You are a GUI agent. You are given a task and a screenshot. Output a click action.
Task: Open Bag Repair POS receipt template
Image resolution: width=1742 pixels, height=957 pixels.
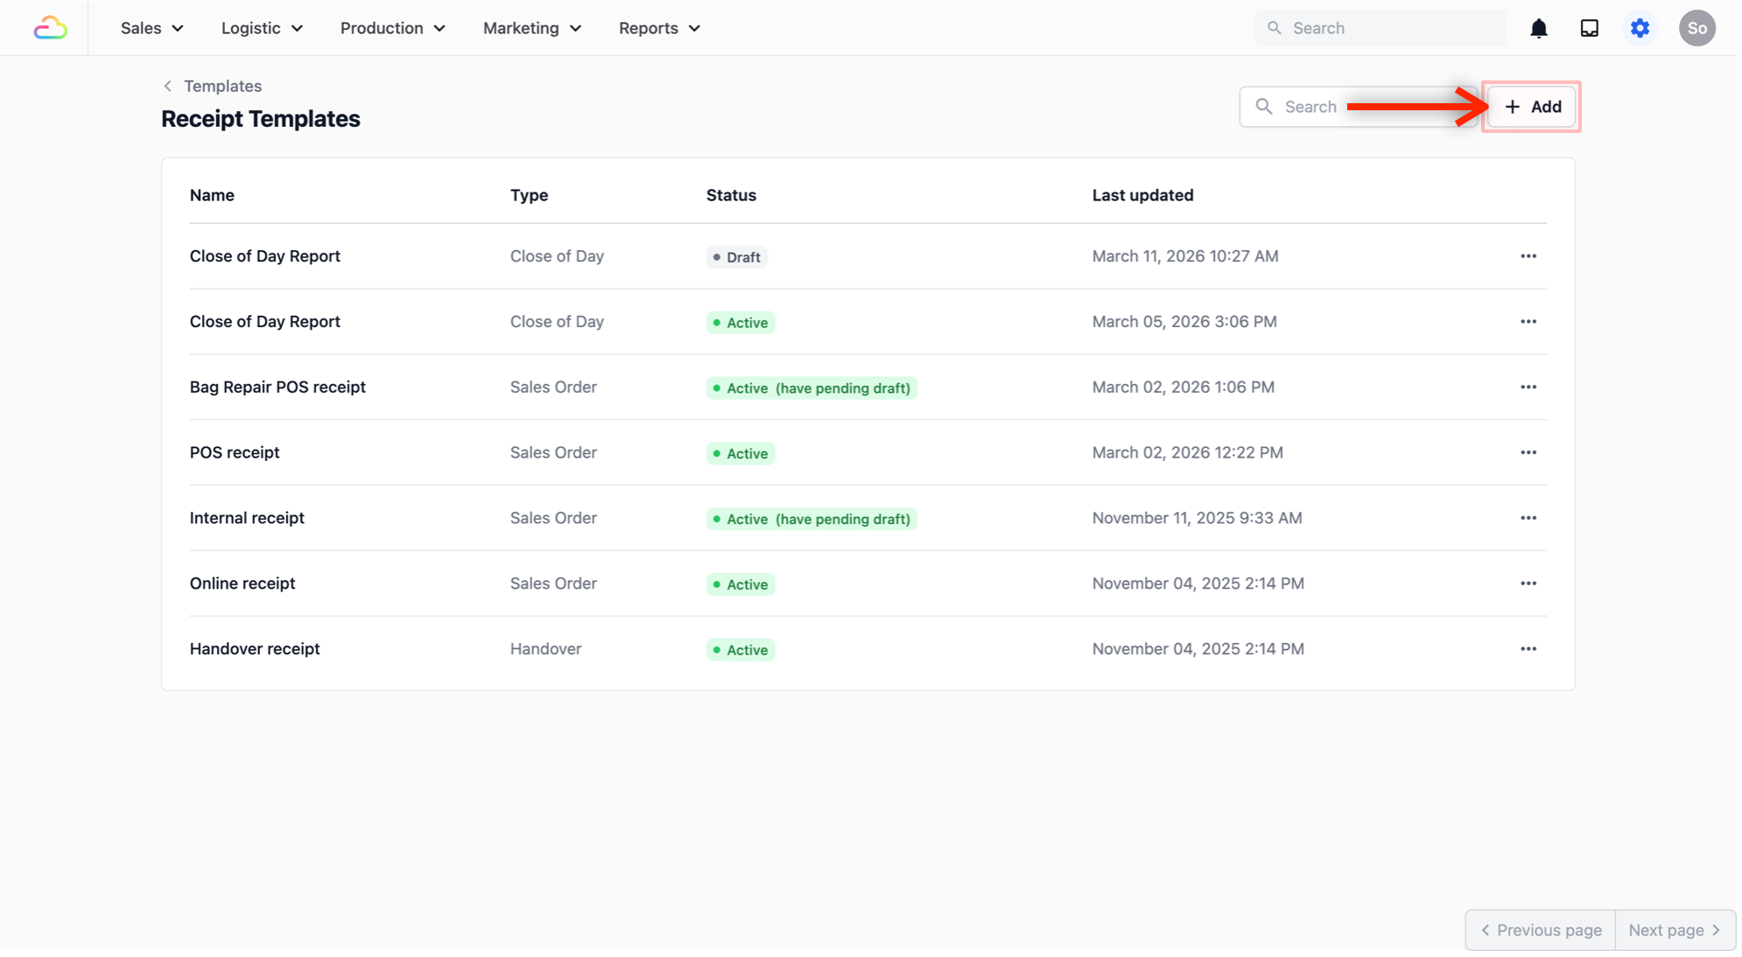(277, 387)
